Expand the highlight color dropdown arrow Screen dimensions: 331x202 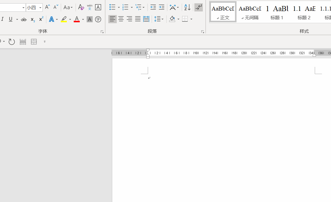(x=70, y=20)
